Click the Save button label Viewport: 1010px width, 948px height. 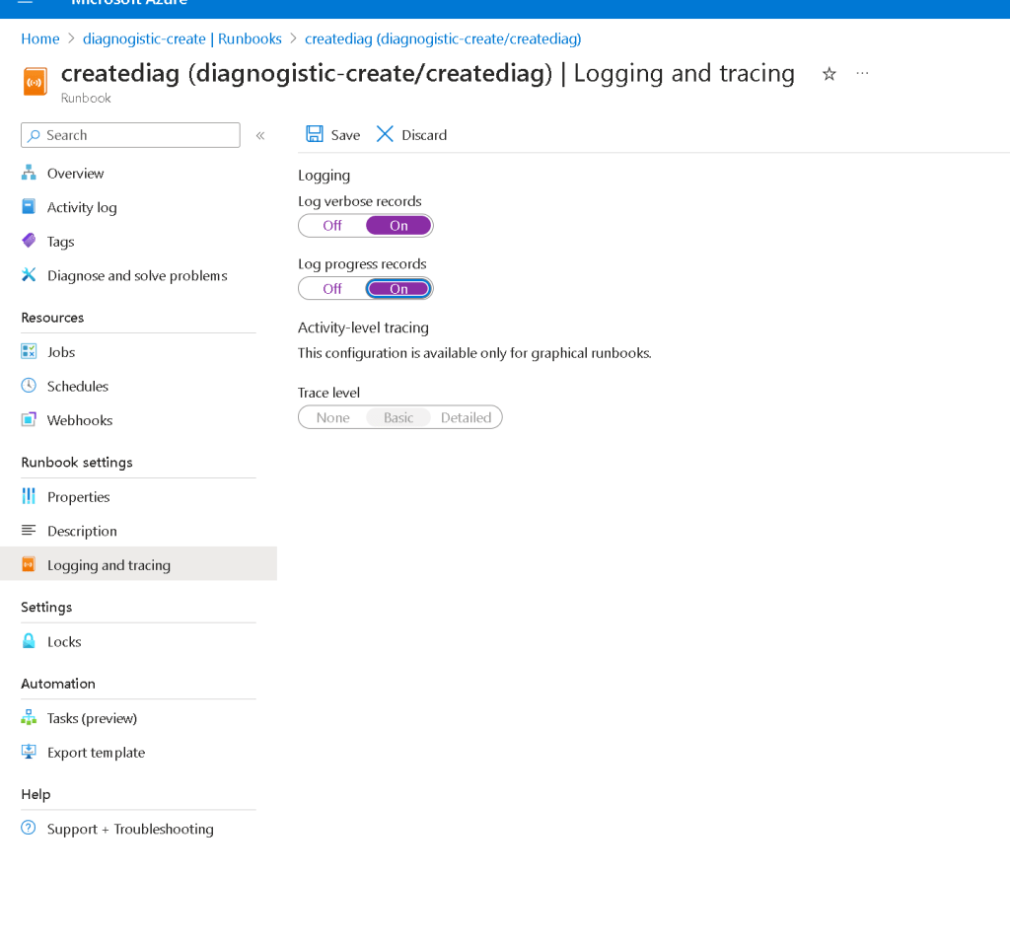coord(346,135)
